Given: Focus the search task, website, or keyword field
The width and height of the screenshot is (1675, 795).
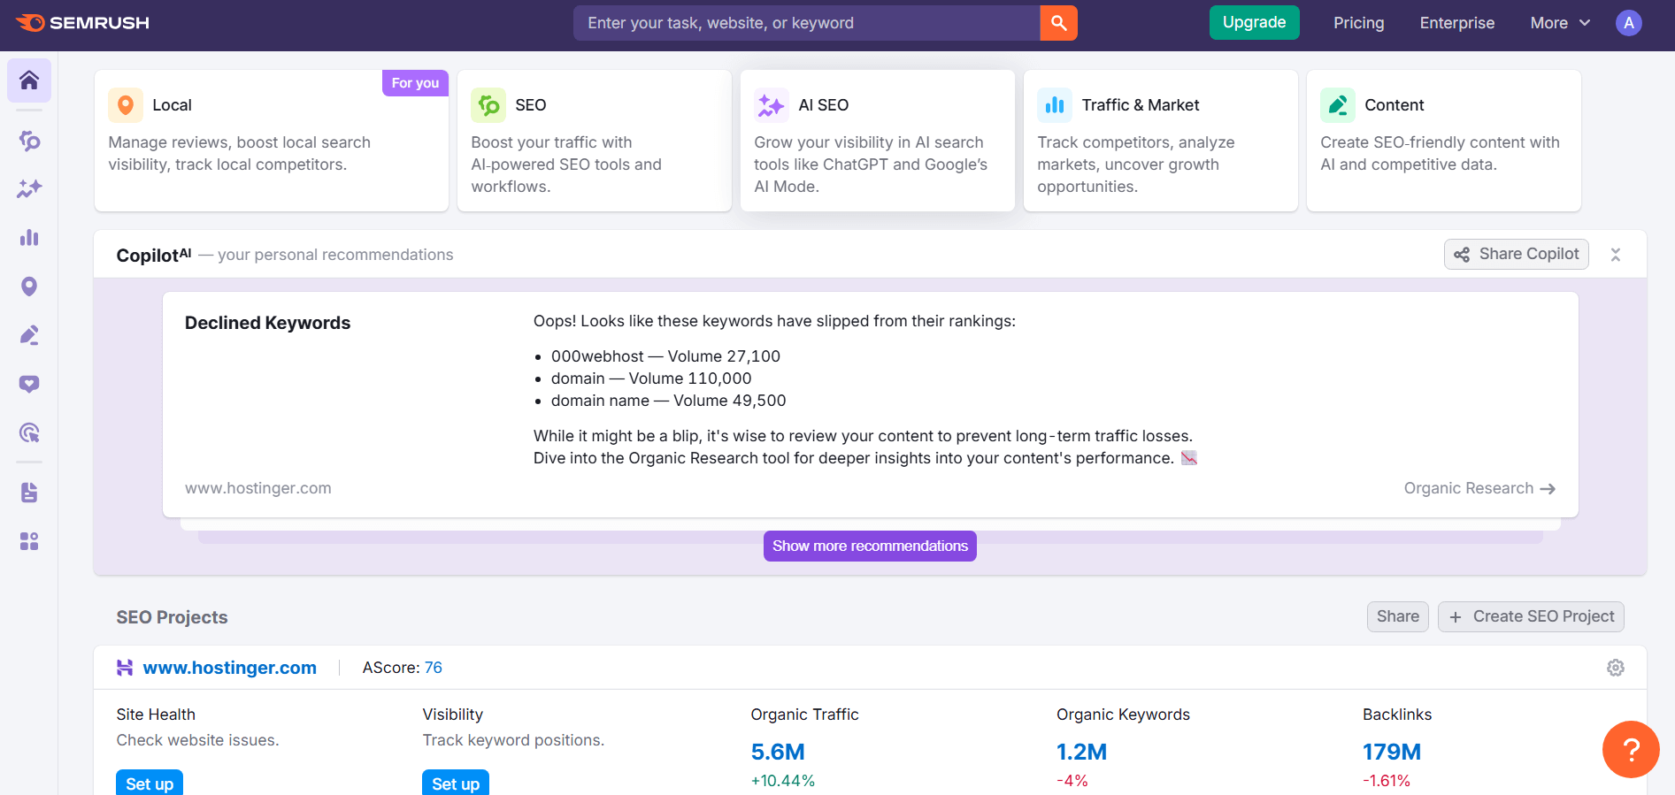Looking at the screenshot, I should point(807,23).
